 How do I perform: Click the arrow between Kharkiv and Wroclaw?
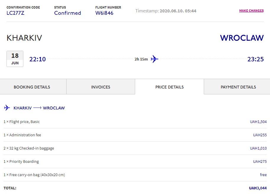click(x=37, y=108)
